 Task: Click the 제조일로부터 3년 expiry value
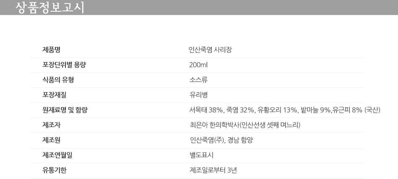point(213,170)
